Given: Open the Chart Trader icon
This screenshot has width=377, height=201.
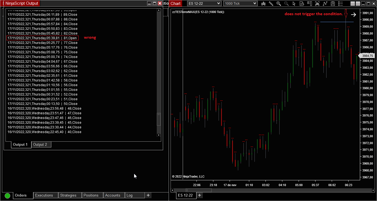Looking at the screenshot, I should click(x=310, y=3).
